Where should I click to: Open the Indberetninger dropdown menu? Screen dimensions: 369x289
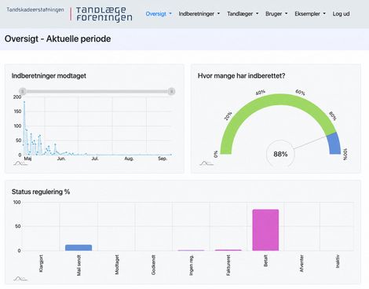199,14
